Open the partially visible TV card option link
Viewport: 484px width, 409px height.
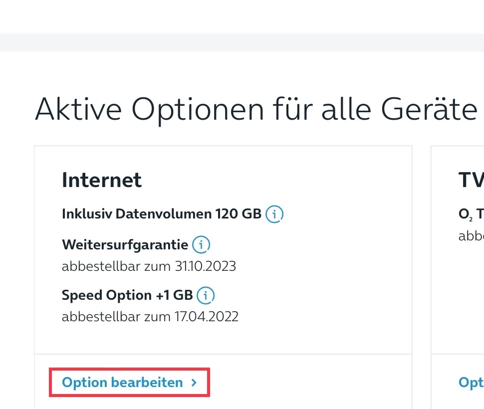click(471, 383)
